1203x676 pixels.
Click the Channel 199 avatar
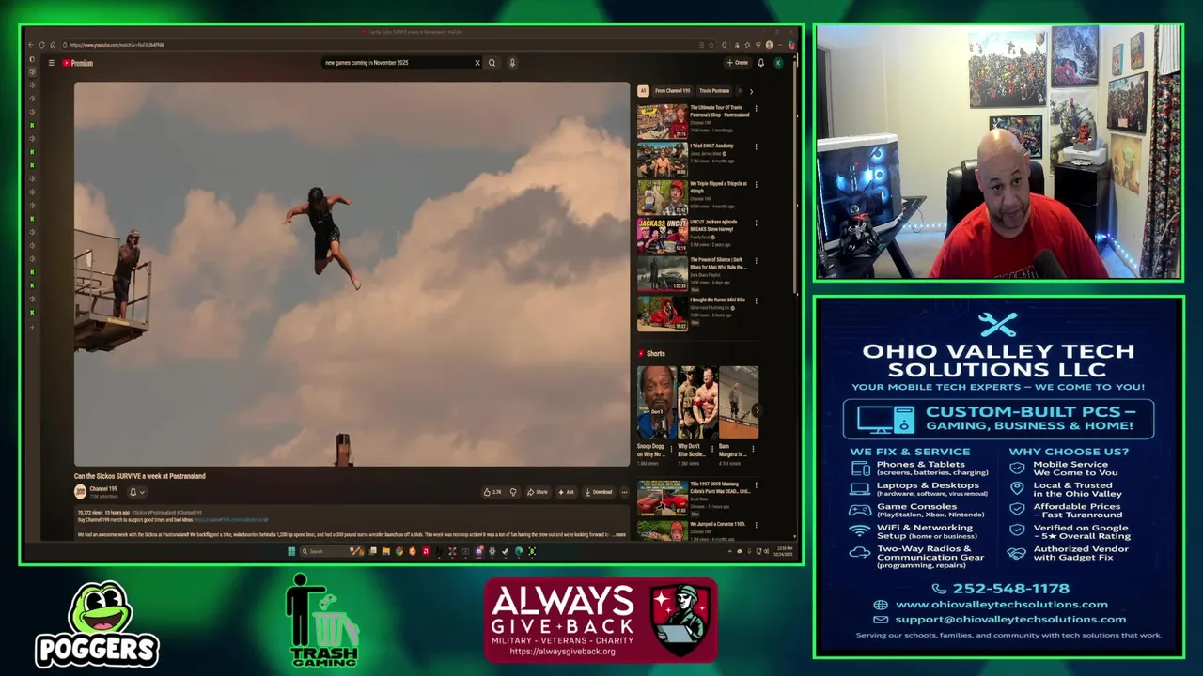(81, 491)
